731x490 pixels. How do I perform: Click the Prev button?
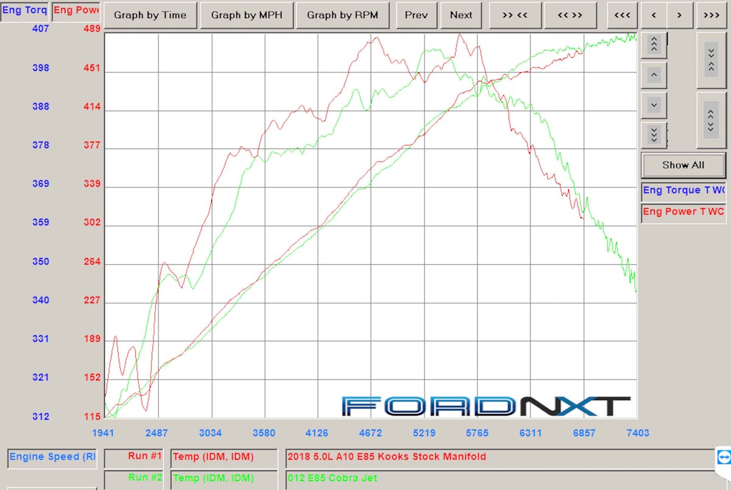pyautogui.click(x=417, y=15)
